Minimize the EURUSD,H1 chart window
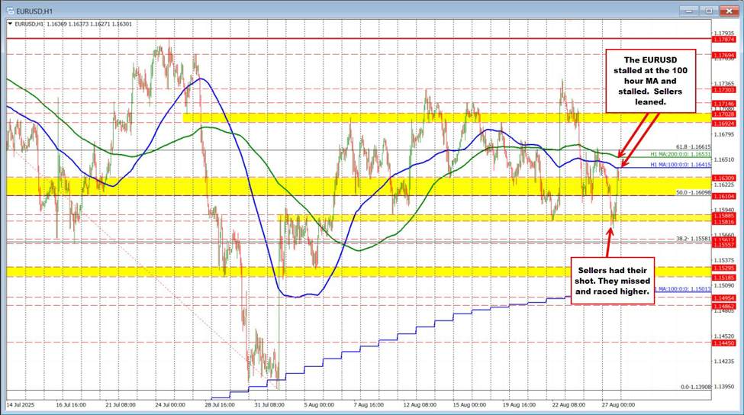This screenshot has width=744, height=415. (x=688, y=11)
